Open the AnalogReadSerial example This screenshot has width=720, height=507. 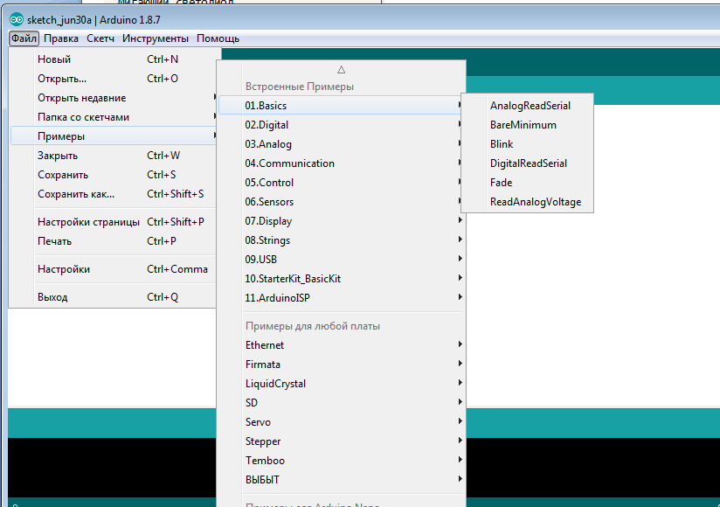[528, 106]
